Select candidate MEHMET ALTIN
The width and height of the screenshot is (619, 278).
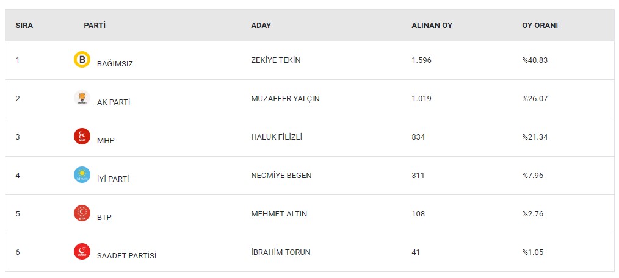tap(279, 214)
